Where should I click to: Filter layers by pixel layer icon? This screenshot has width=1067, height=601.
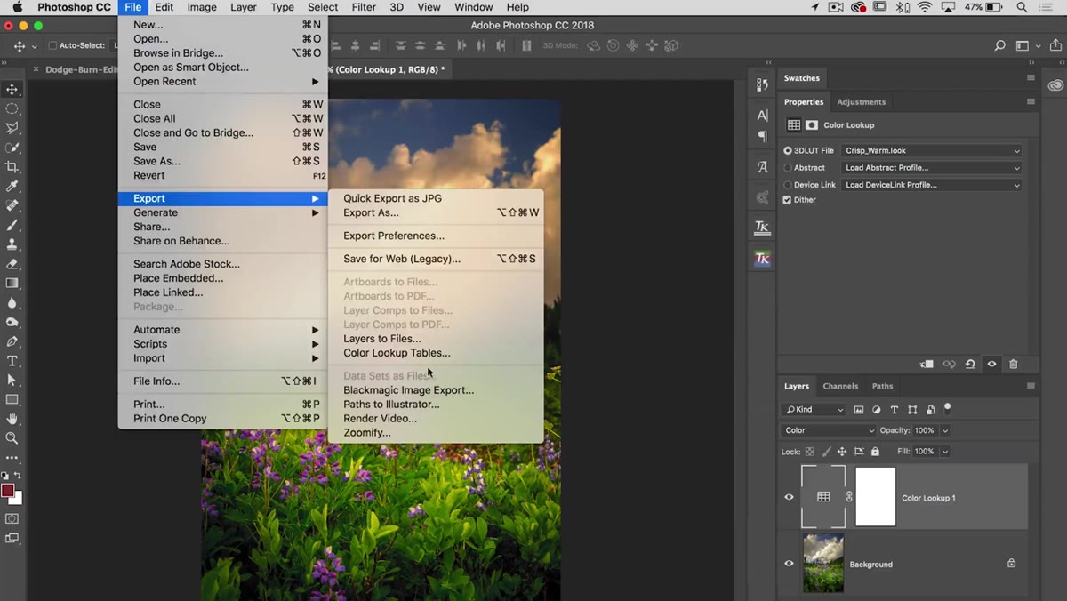(x=859, y=410)
